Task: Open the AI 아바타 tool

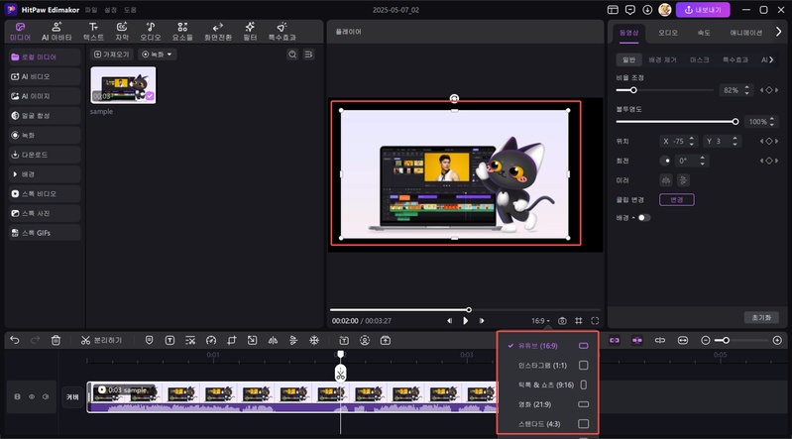Action: pyautogui.click(x=57, y=32)
